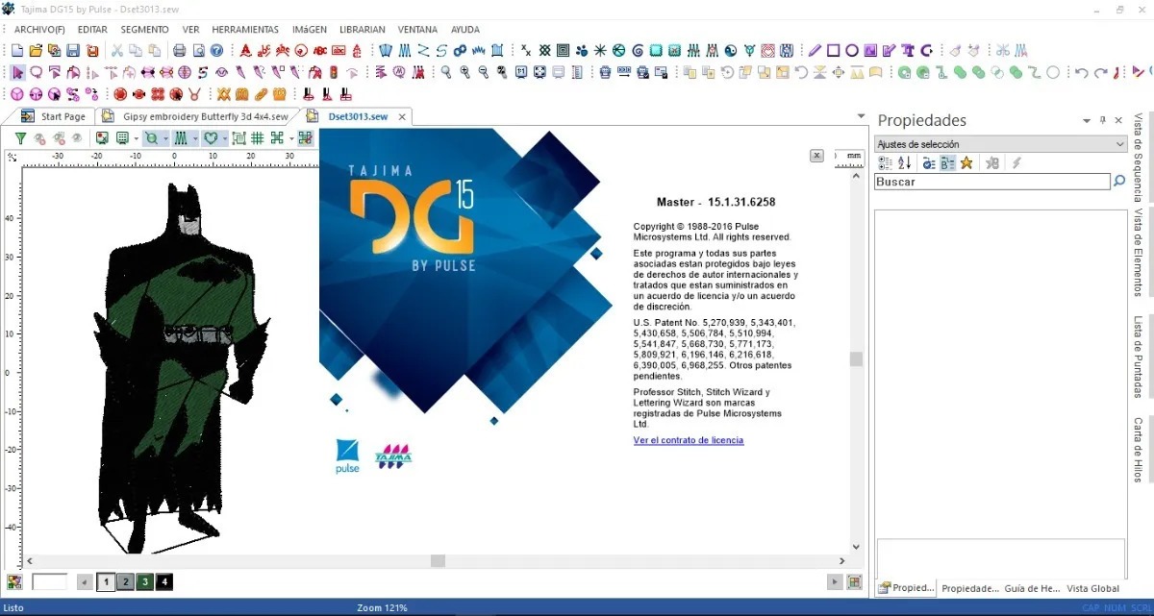
Task: Expand the dropdown arrow beside stitch view icon
Action: pyautogui.click(x=195, y=137)
